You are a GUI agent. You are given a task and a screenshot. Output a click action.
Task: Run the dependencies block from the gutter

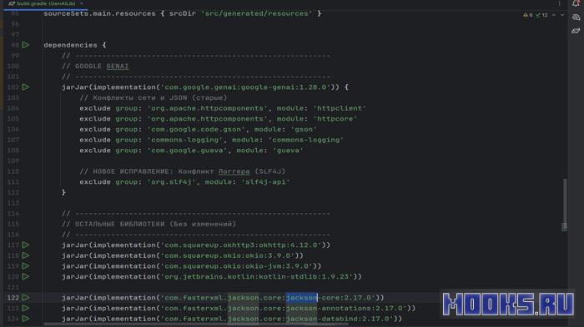[x=26, y=45]
